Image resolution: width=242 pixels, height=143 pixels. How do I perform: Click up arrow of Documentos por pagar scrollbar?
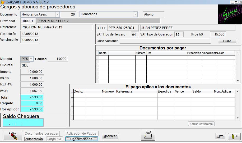[x=238, y=53]
